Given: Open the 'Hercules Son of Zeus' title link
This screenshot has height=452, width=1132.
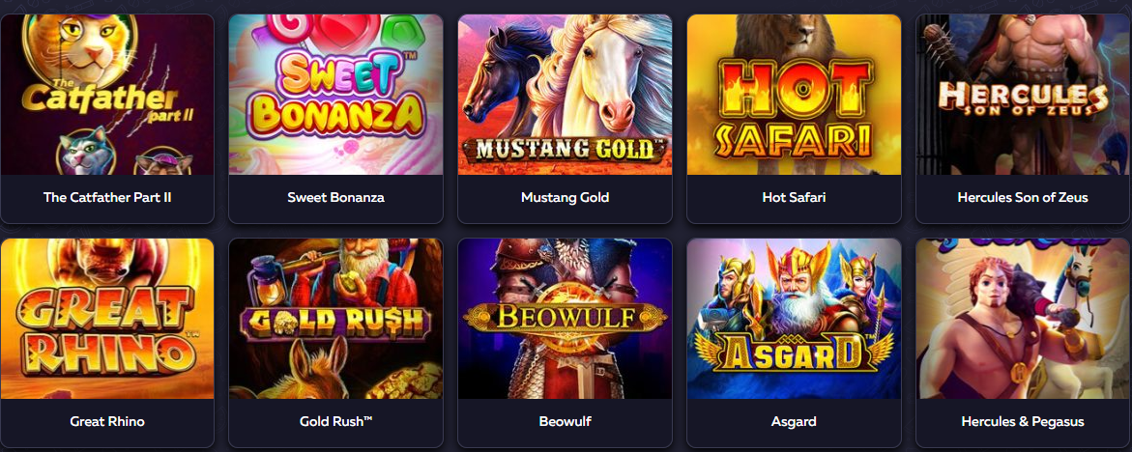Looking at the screenshot, I should click(x=1023, y=197).
